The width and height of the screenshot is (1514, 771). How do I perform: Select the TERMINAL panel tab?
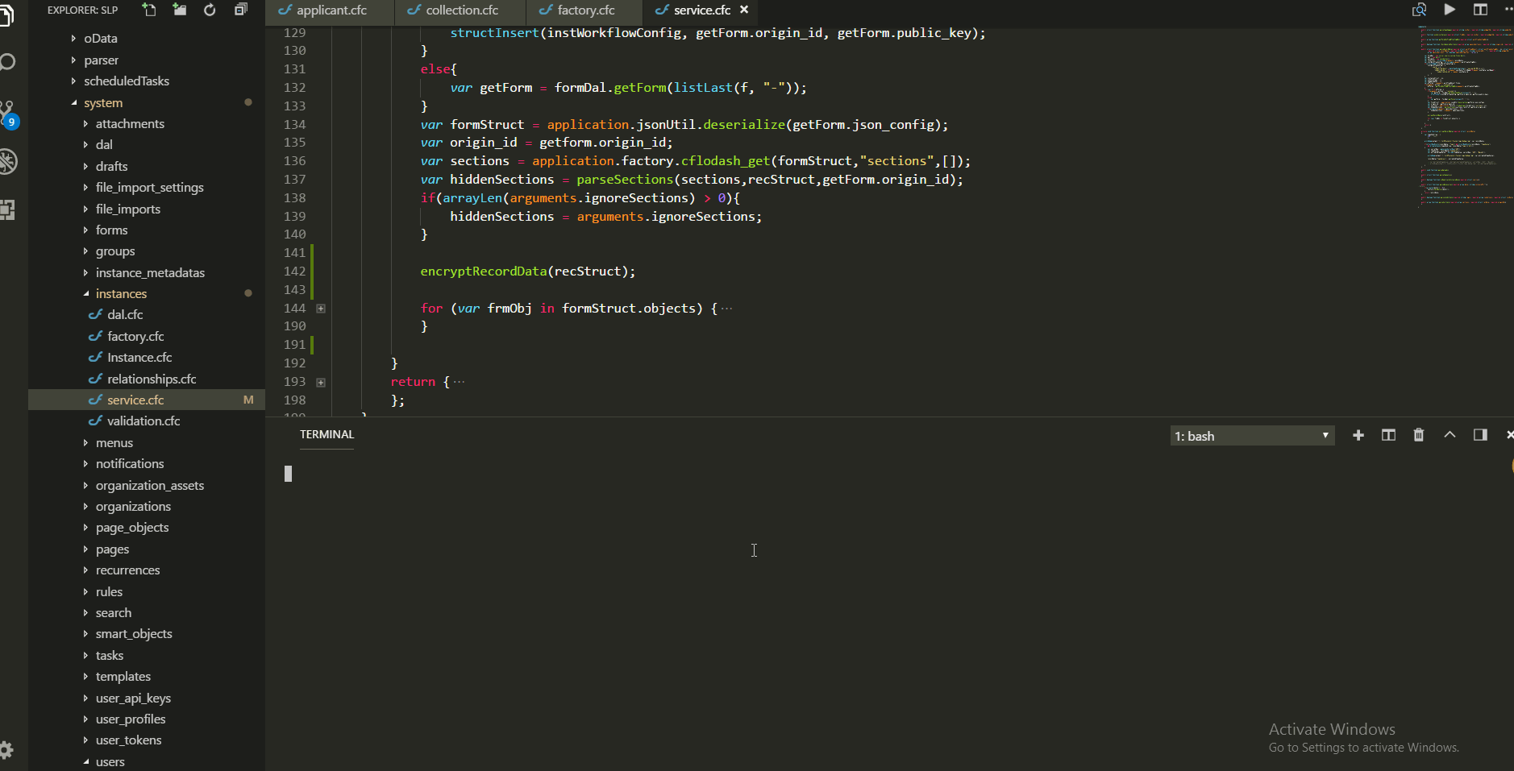tap(327, 434)
